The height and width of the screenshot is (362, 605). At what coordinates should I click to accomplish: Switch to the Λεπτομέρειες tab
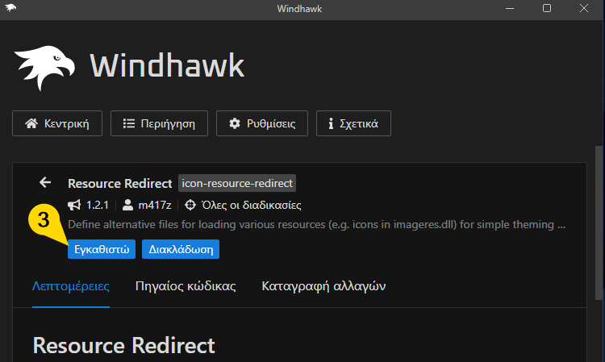tap(71, 286)
